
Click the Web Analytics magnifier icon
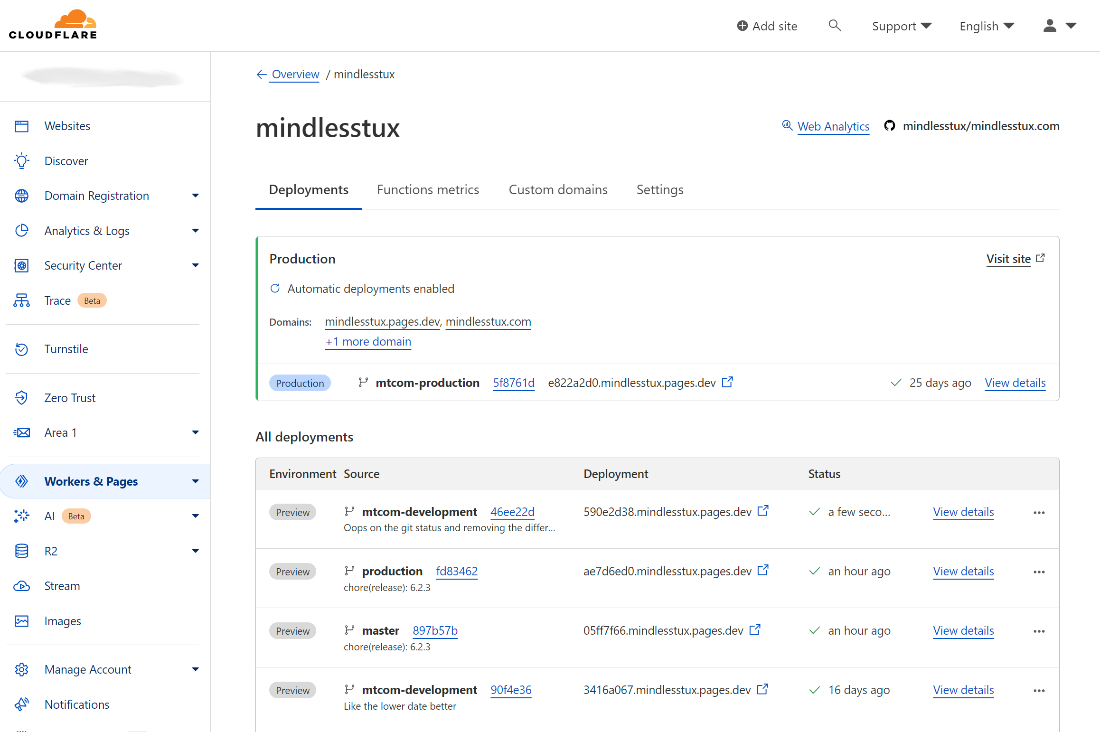(x=788, y=125)
